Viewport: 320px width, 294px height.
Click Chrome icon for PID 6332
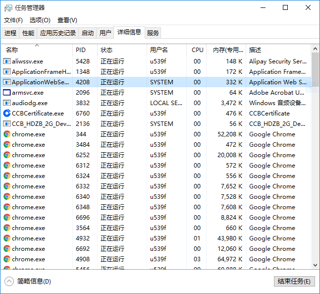coord(7,186)
